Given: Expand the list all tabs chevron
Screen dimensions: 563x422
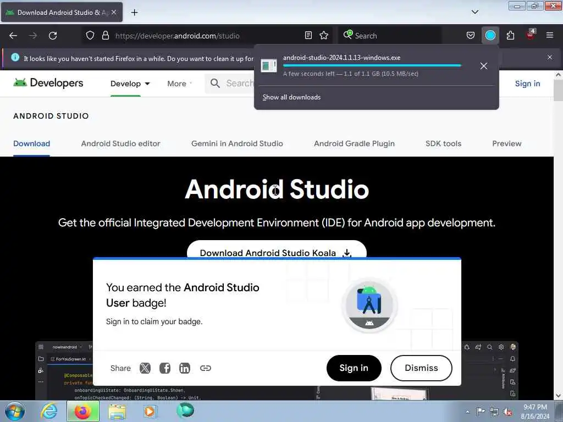Looking at the screenshot, I should 474,12.
